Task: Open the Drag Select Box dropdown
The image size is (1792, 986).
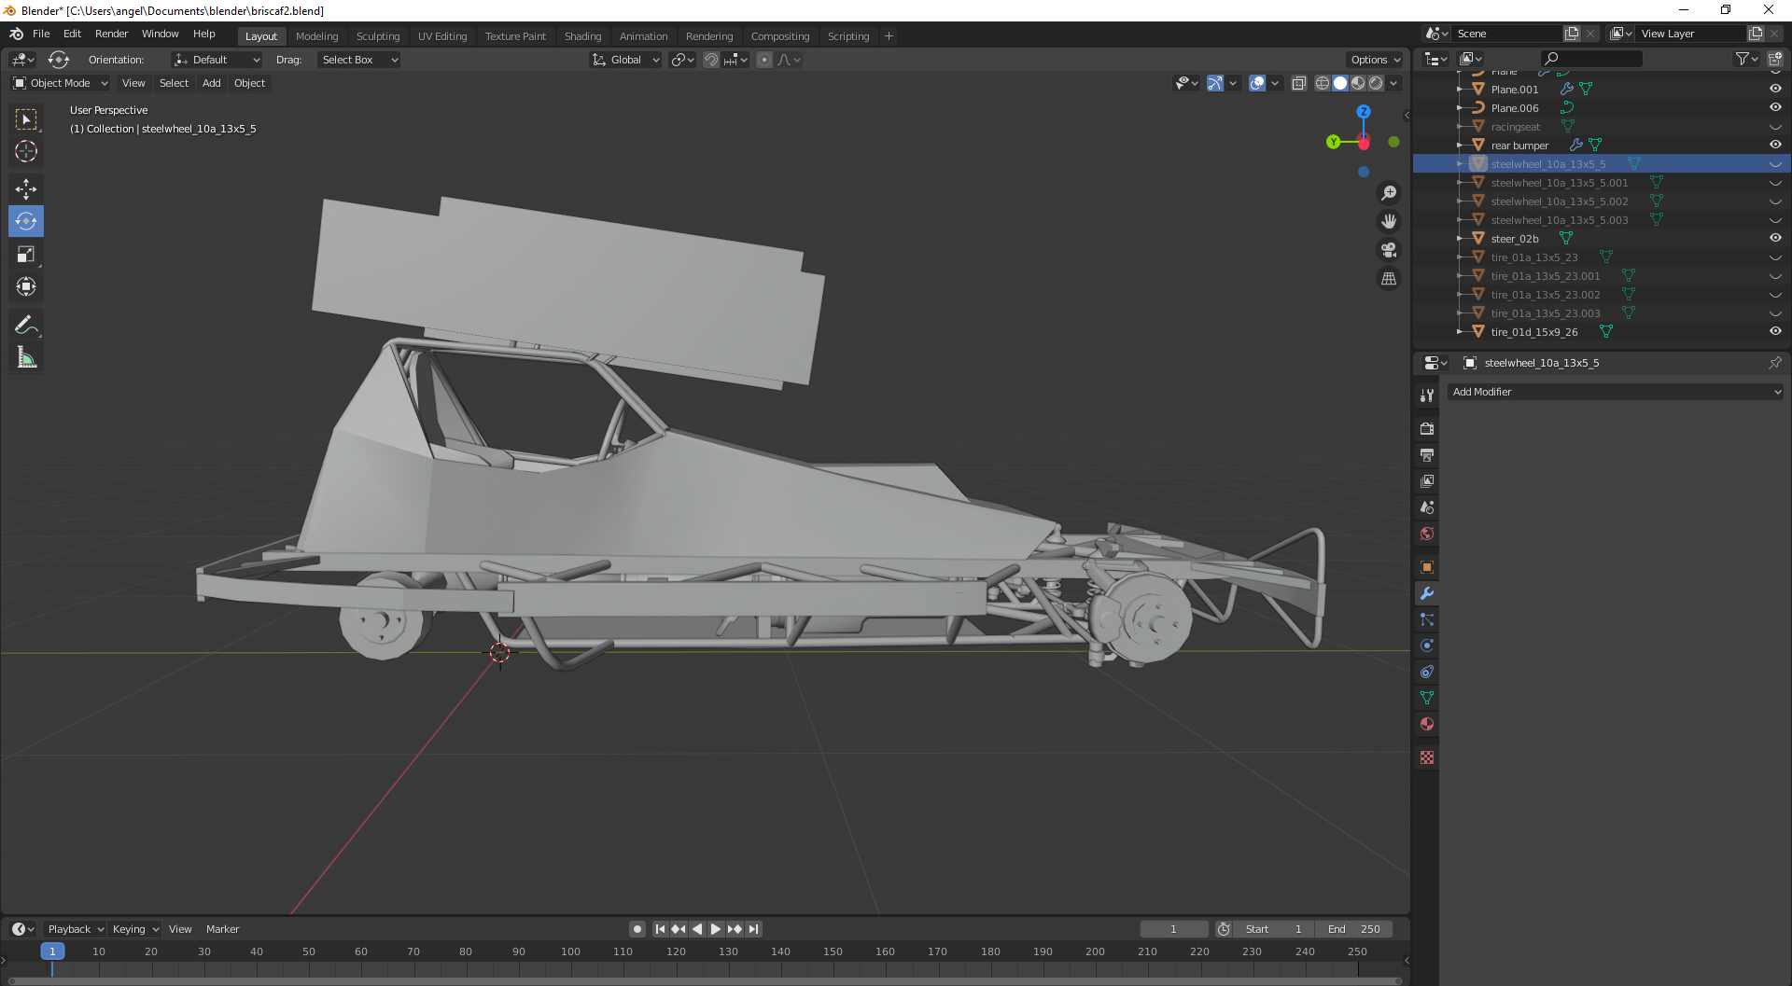Action: point(359,60)
